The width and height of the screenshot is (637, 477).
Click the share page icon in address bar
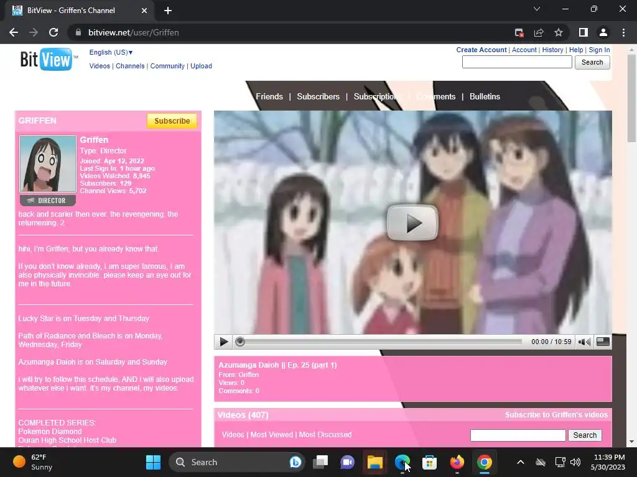coord(539,32)
